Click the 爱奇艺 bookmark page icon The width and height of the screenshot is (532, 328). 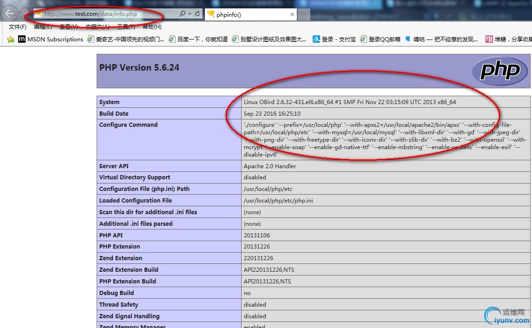pos(91,39)
